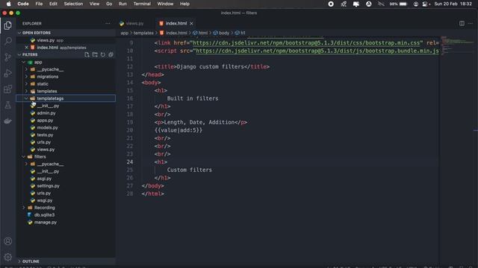This screenshot has height=268, width=478.
Task: Open the Testing flask view
Action: (x=8, y=105)
